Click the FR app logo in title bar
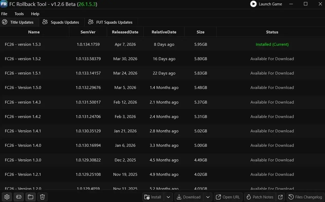 point(4,4)
